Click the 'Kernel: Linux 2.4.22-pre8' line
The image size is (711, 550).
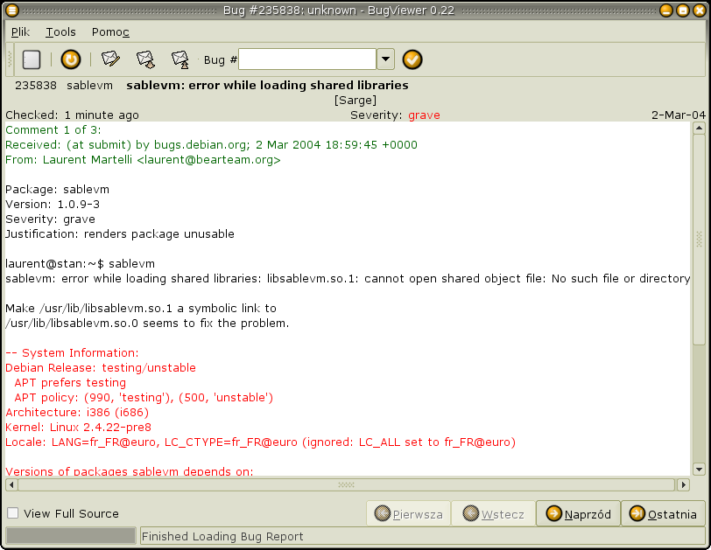(x=79, y=428)
